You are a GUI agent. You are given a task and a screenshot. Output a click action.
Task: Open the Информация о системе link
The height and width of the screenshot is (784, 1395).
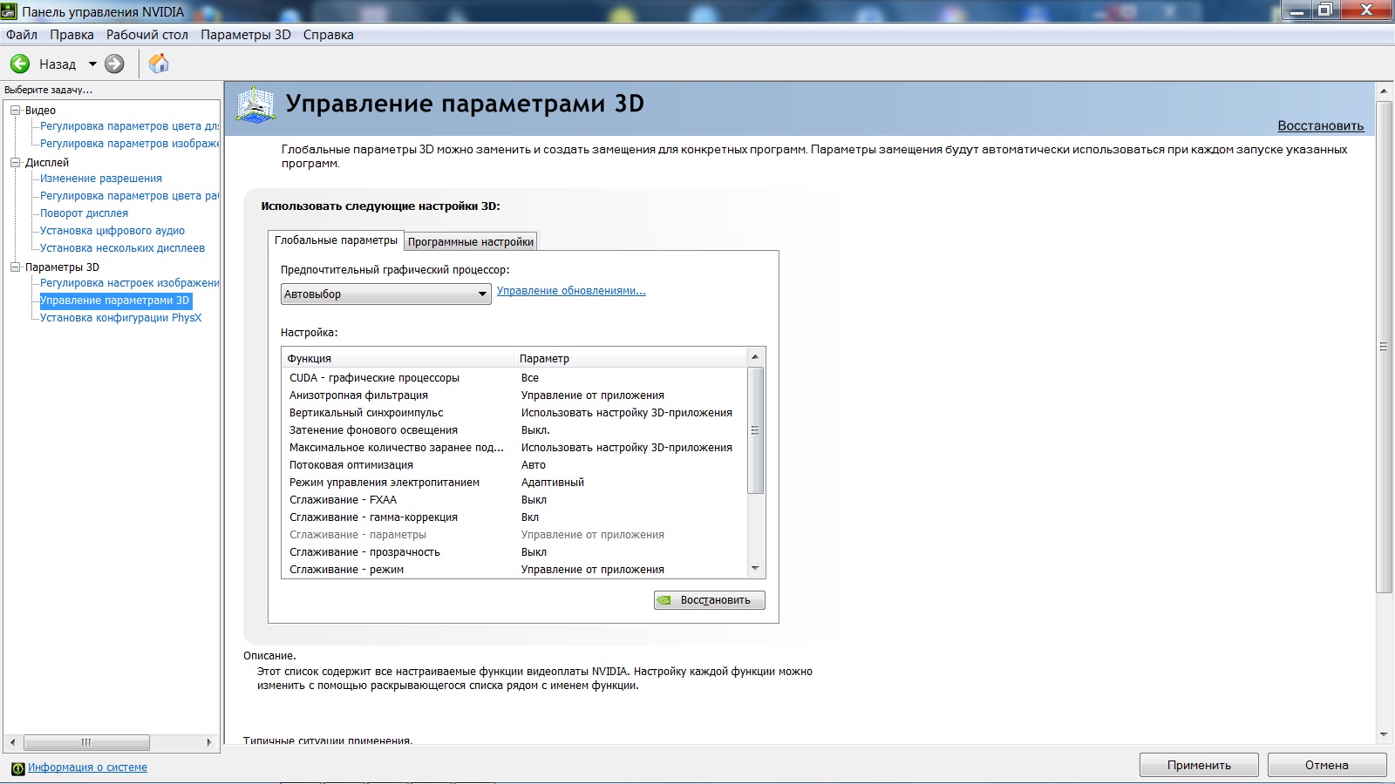pyautogui.click(x=87, y=767)
